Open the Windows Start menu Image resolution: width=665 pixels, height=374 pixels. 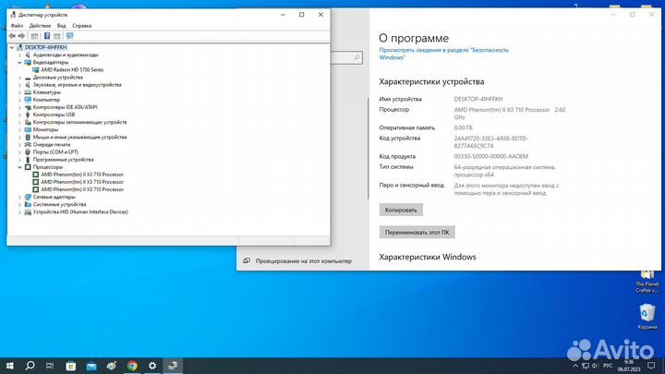coord(9,366)
